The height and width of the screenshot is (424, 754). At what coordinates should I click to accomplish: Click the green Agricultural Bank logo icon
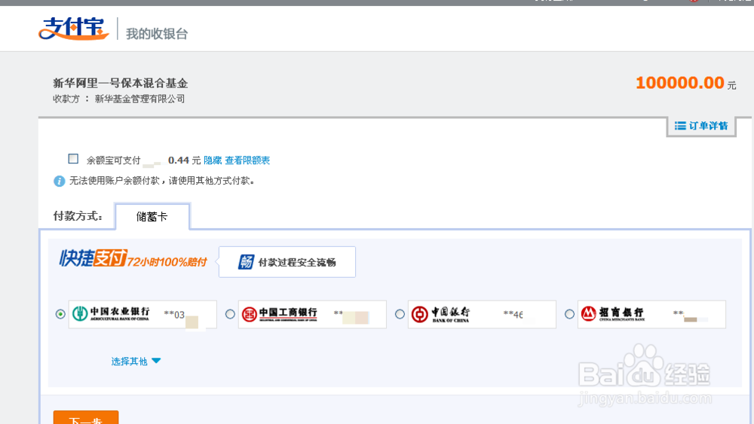pyautogui.click(x=80, y=314)
